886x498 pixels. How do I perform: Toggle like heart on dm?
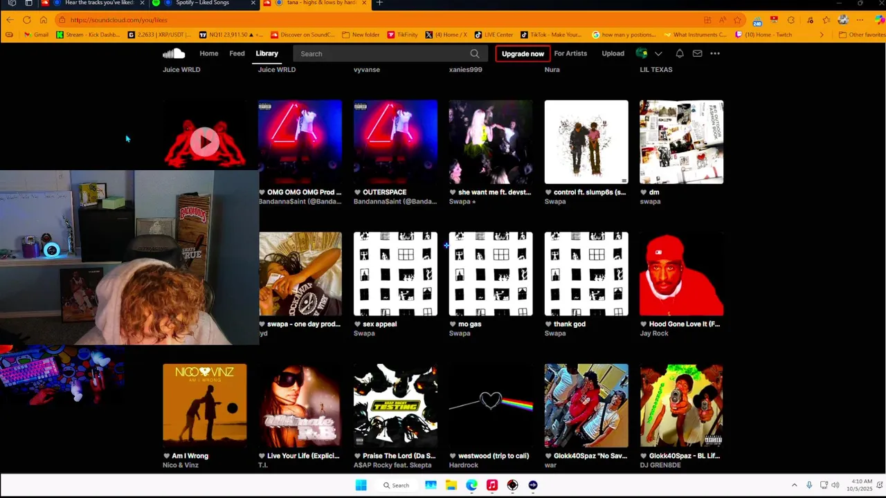644,192
